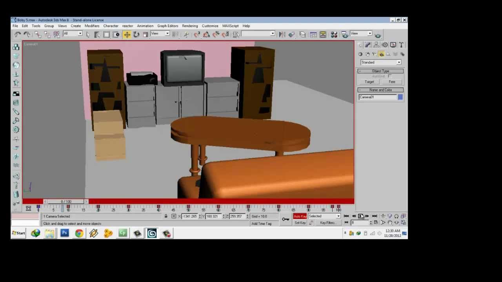
Task: Switch to Geometry create category
Action: pyautogui.click(x=360, y=54)
